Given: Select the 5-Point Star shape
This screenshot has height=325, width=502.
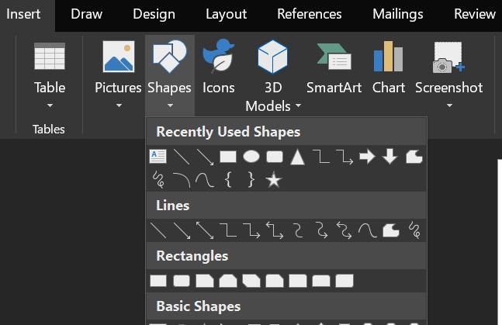Looking at the screenshot, I should coord(274,180).
